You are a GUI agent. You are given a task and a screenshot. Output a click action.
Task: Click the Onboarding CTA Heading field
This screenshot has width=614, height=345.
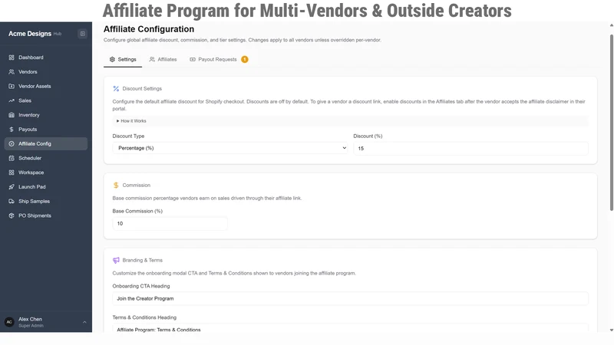click(350, 299)
